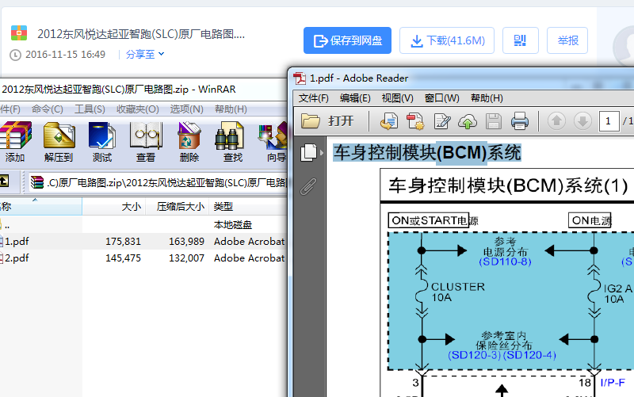Click Adobe Reader cloud upload icon
The height and width of the screenshot is (397, 634).
pyautogui.click(x=468, y=121)
